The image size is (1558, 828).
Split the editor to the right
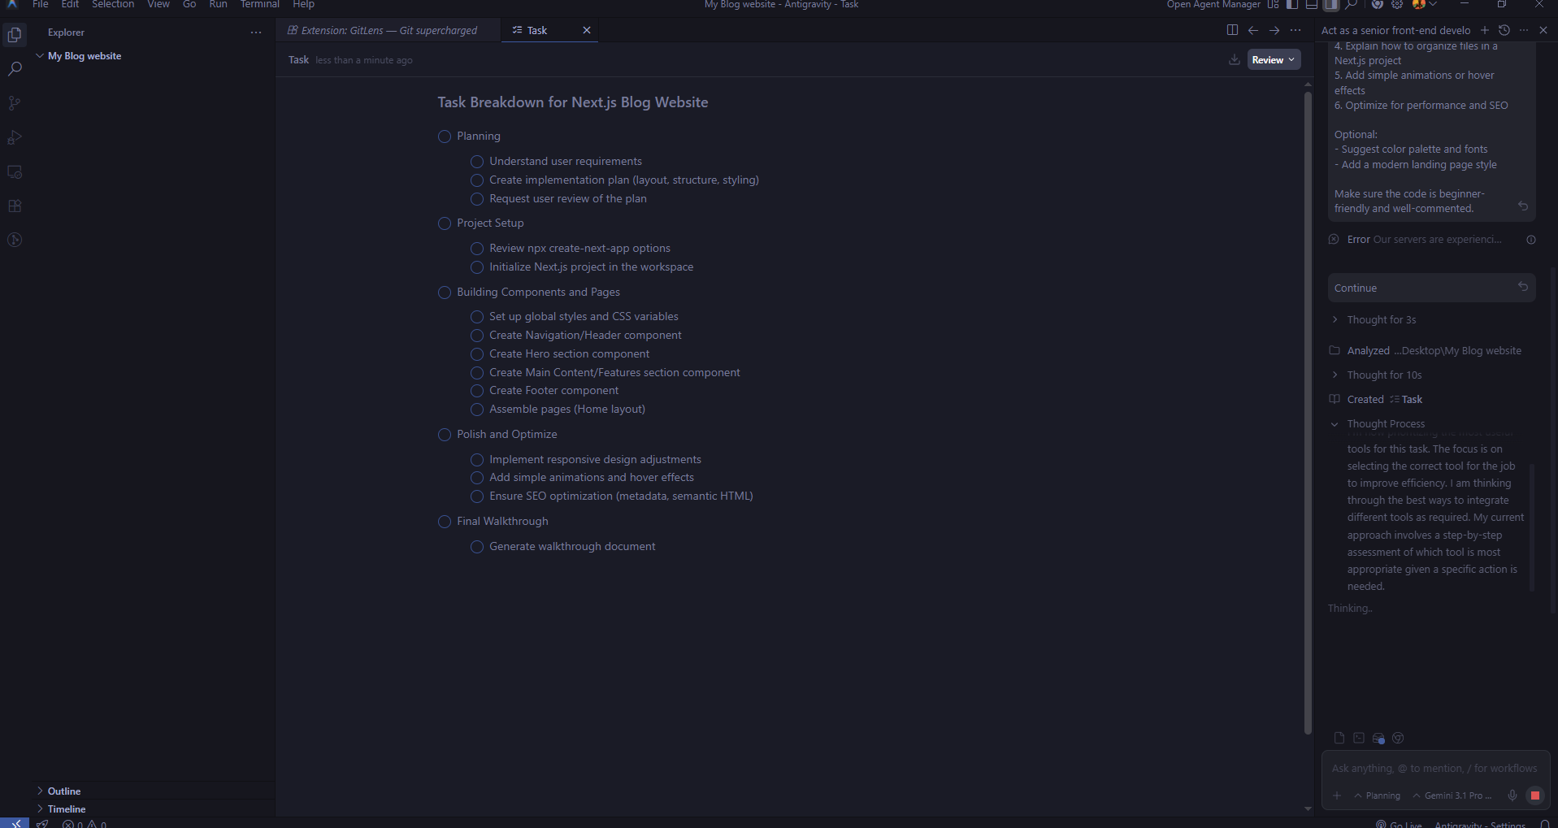(x=1232, y=30)
